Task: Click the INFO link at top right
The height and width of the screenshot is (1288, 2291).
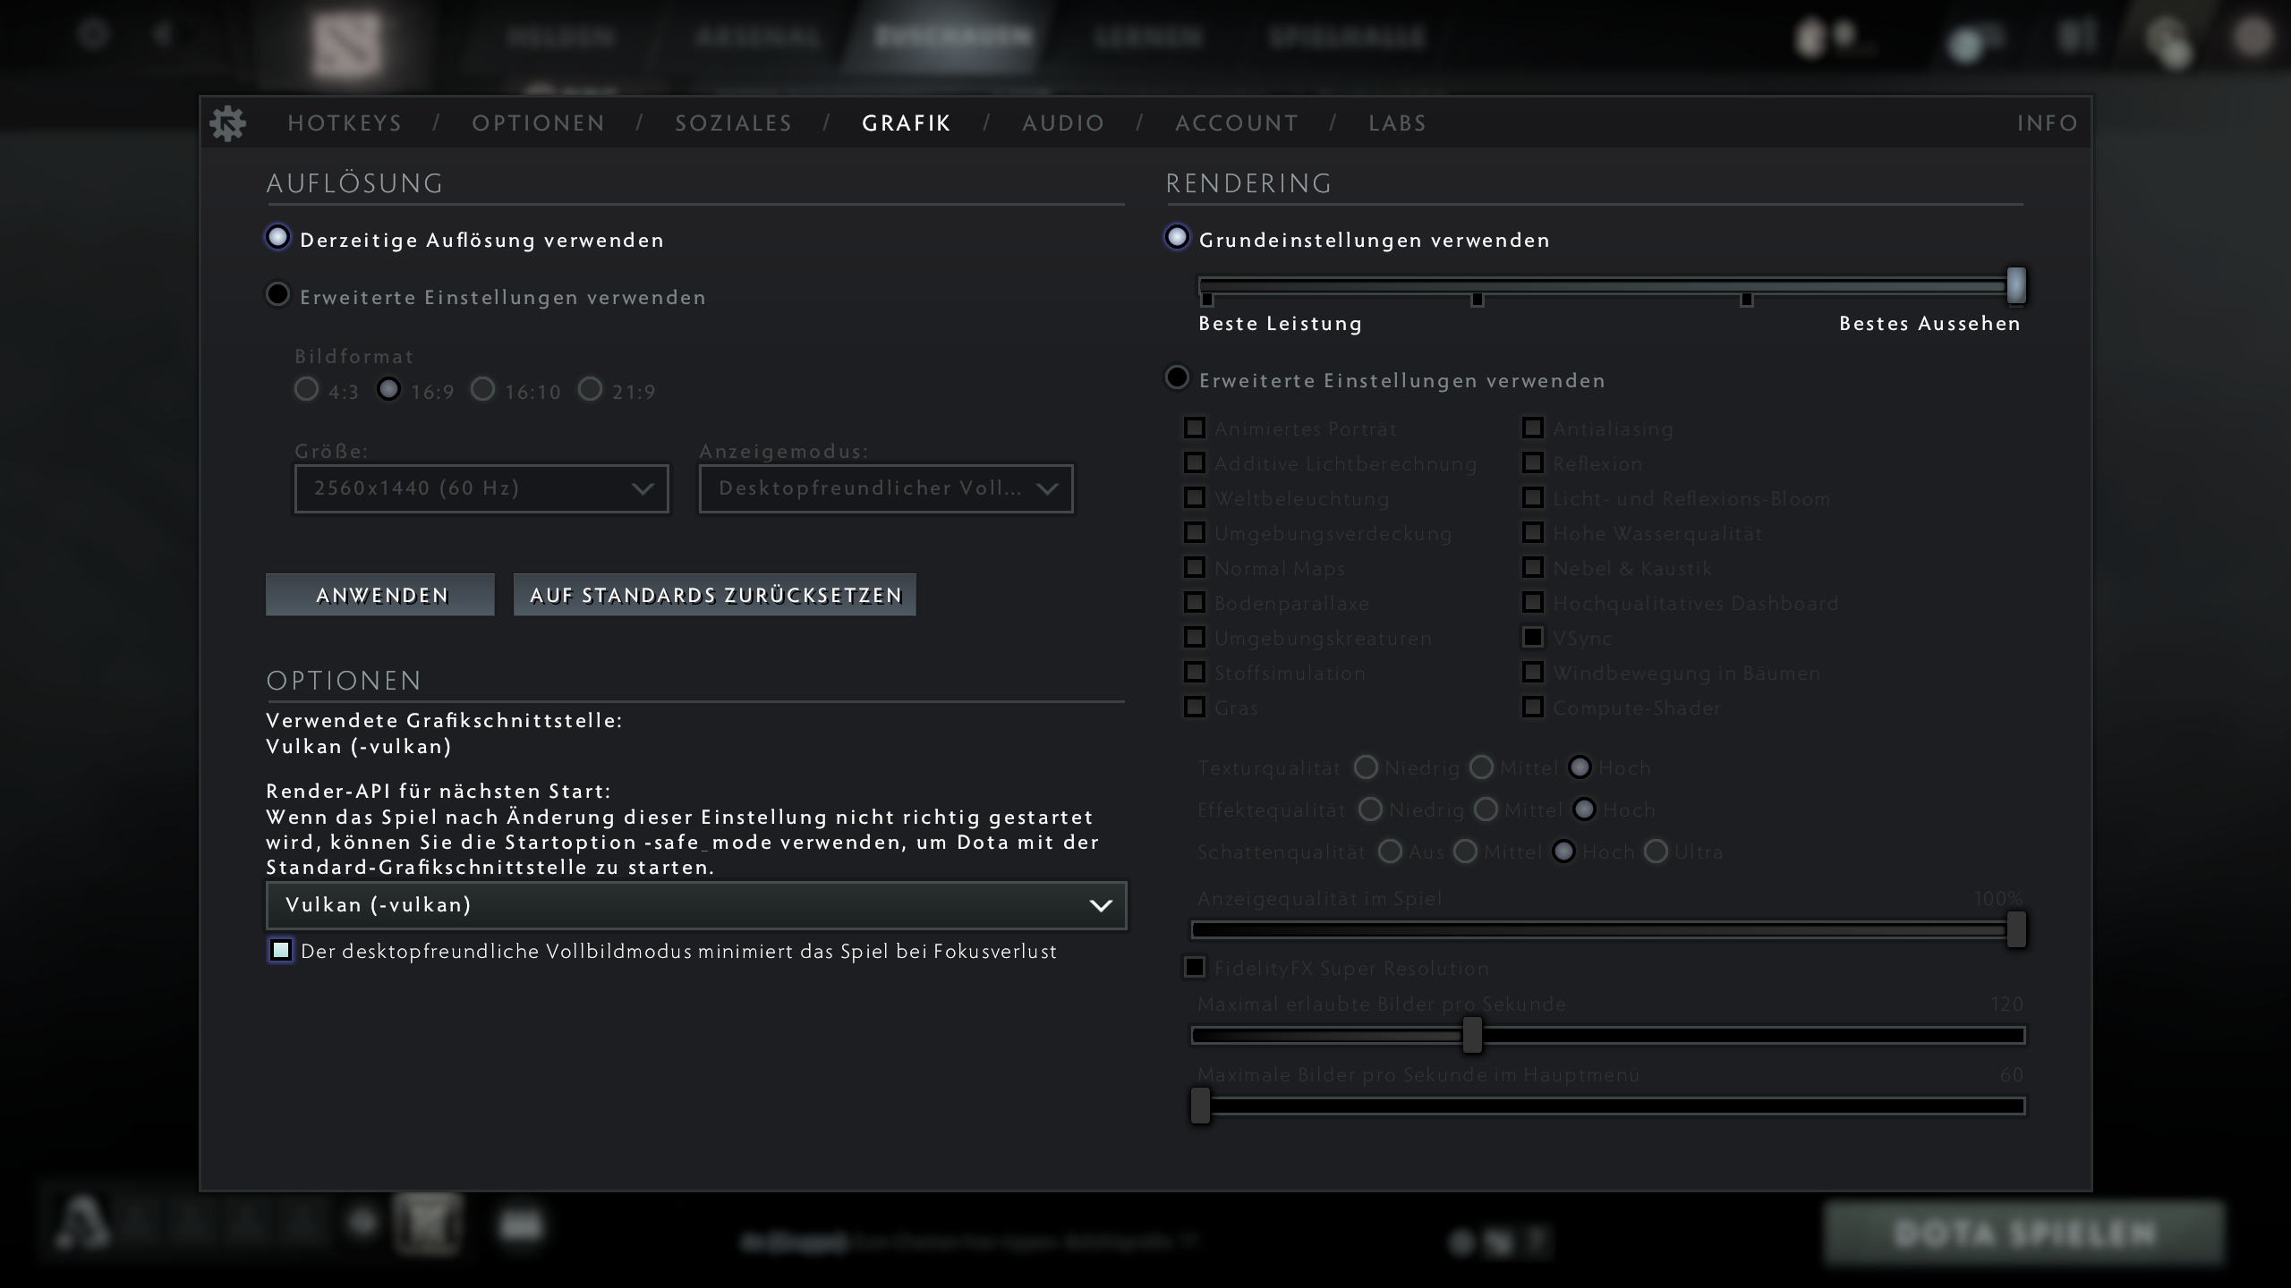Action: [x=2047, y=123]
